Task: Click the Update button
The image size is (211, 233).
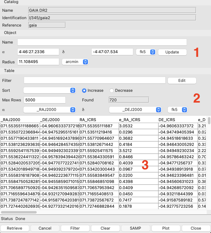Action: pos(172,52)
